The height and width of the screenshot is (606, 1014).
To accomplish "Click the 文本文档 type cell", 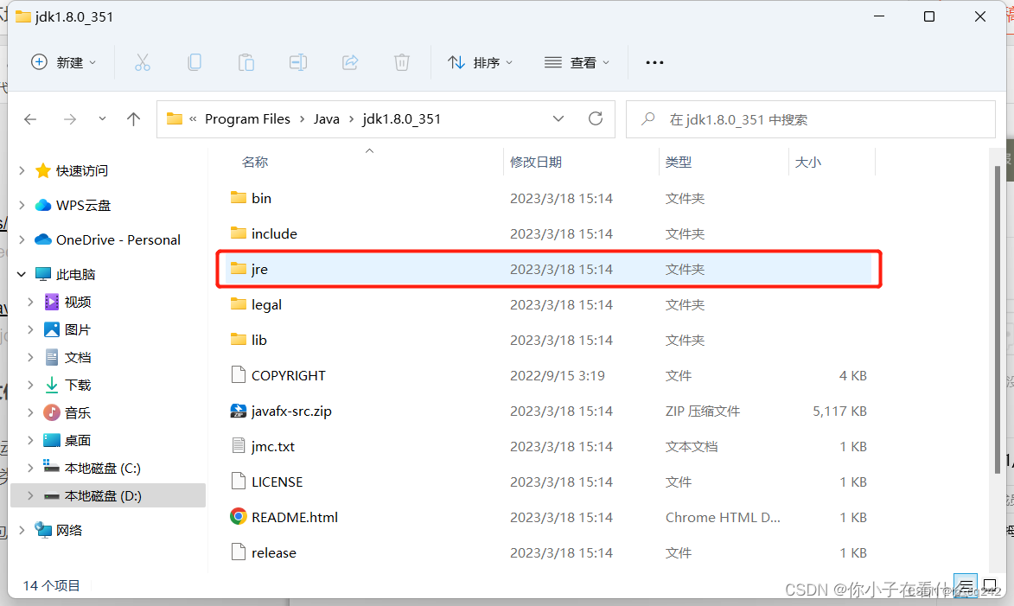I will coord(692,446).
